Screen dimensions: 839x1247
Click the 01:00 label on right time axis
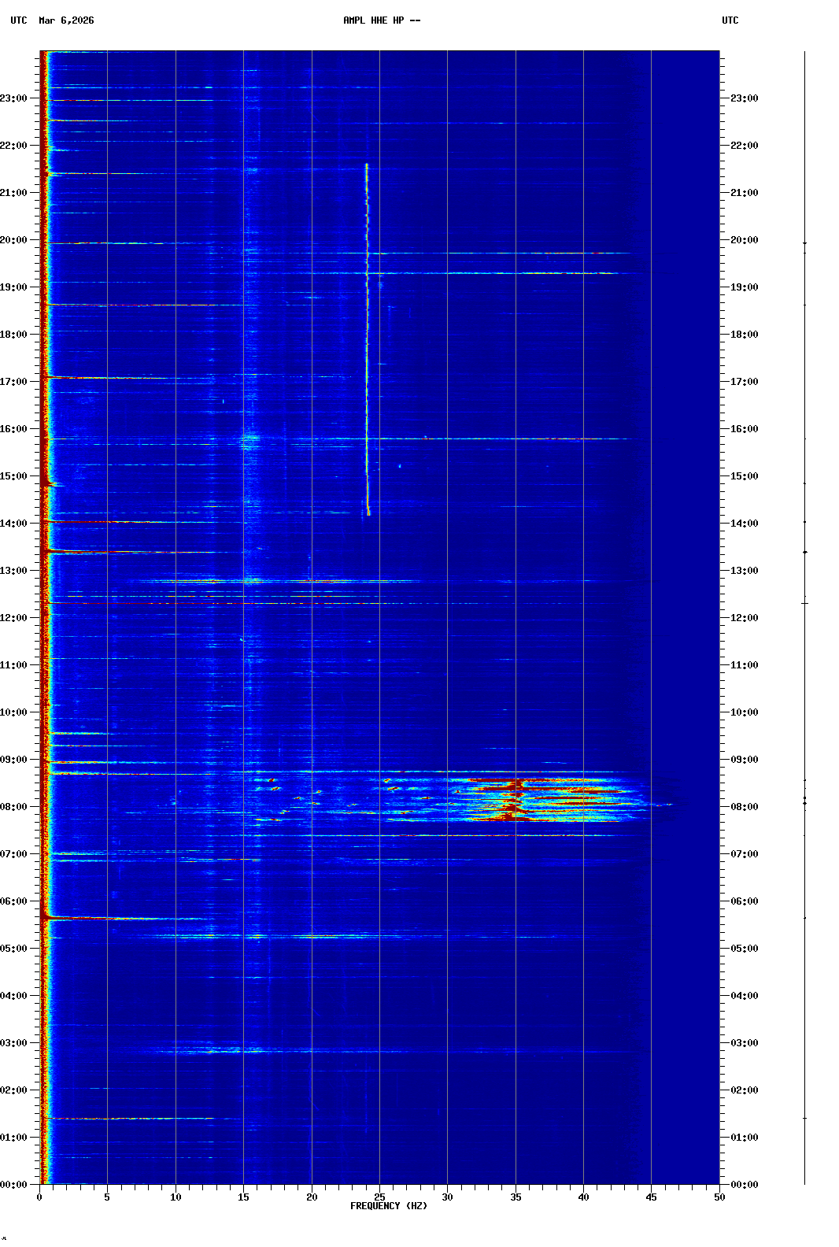[744, 1138]
